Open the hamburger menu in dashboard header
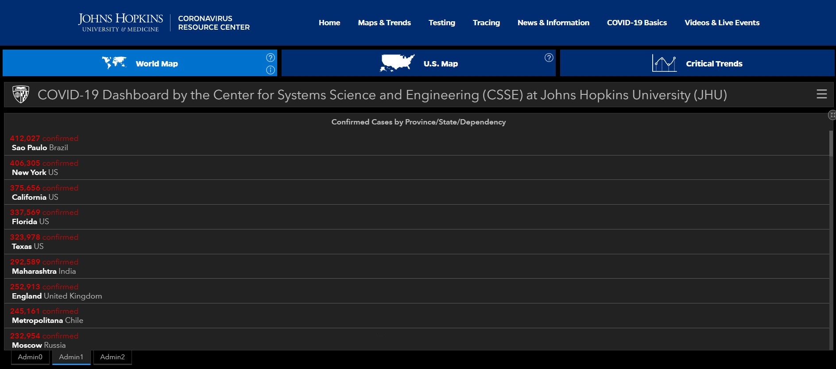Image resolution: width=836 pixels, height=369 pixels. pos(821,94)
